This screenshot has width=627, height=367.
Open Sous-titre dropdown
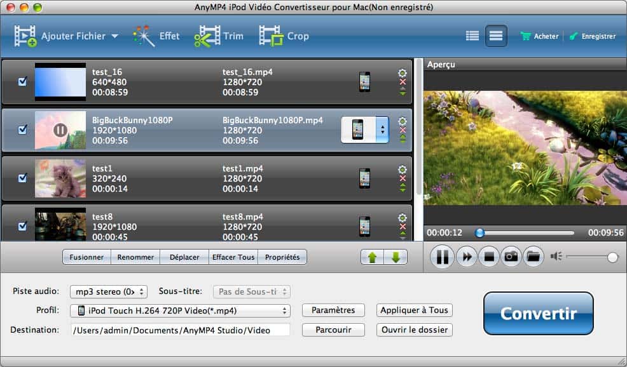tap(252, 291)
